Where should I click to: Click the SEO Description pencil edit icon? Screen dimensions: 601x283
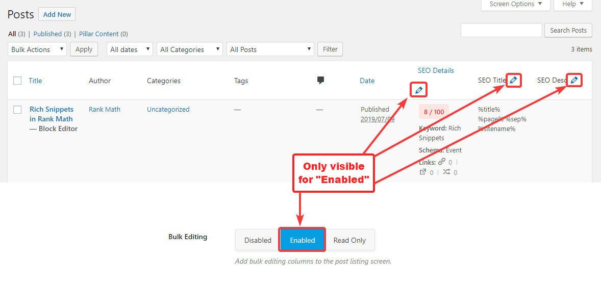coord(574,80)
